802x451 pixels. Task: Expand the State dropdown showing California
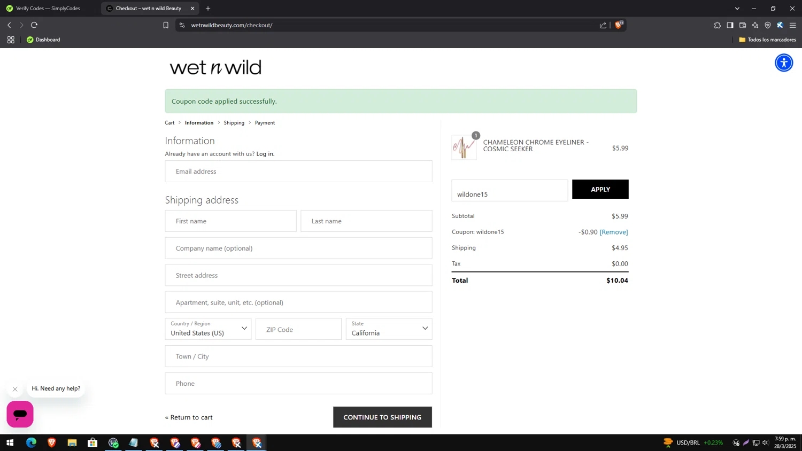(389, 329)
